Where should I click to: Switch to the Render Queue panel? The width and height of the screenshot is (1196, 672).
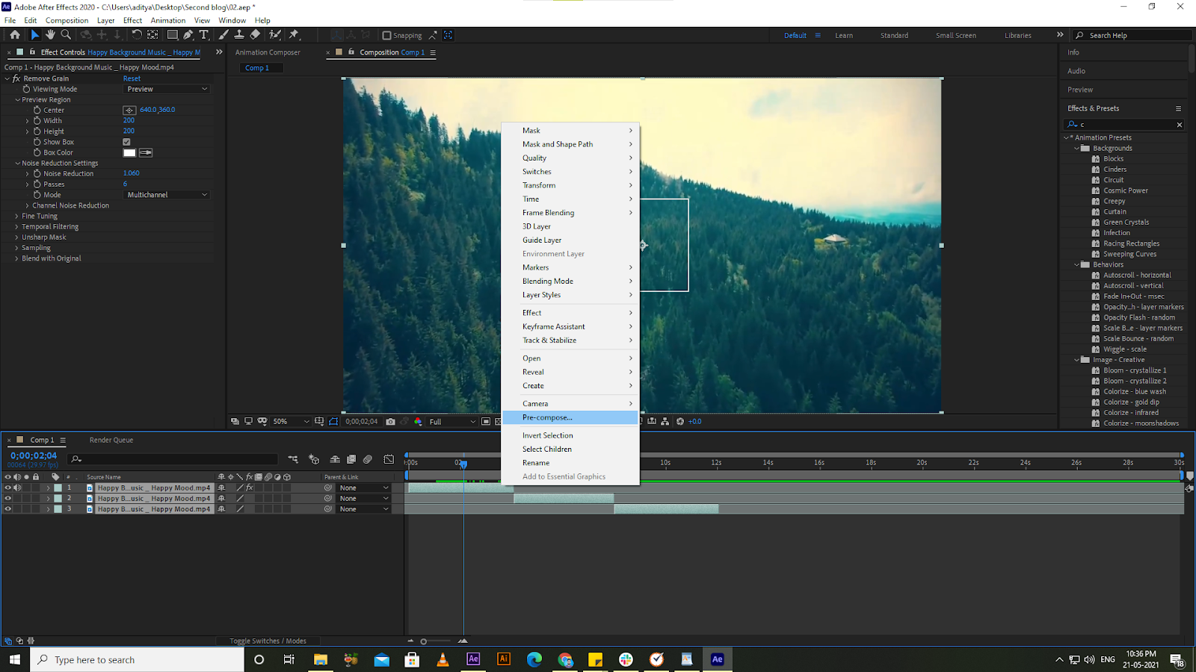[x=111, y=440]
